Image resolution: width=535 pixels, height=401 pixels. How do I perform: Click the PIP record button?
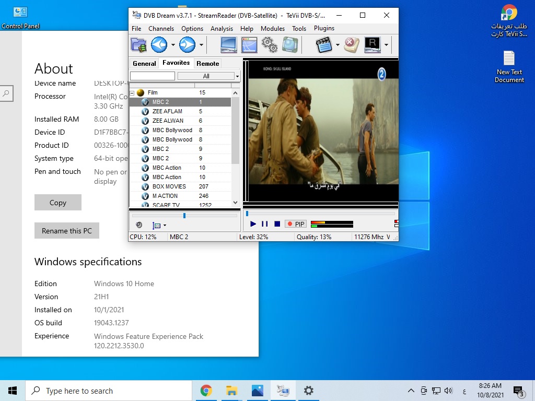pyautogui.click(x=296, y=224)
